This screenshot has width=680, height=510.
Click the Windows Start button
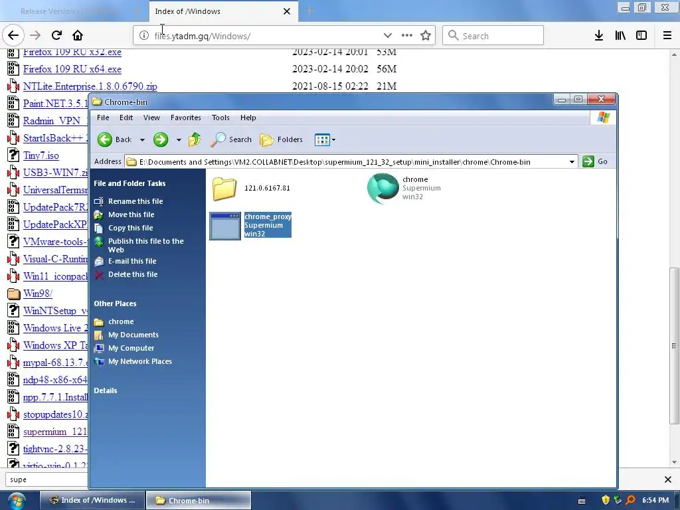[17, 501]
